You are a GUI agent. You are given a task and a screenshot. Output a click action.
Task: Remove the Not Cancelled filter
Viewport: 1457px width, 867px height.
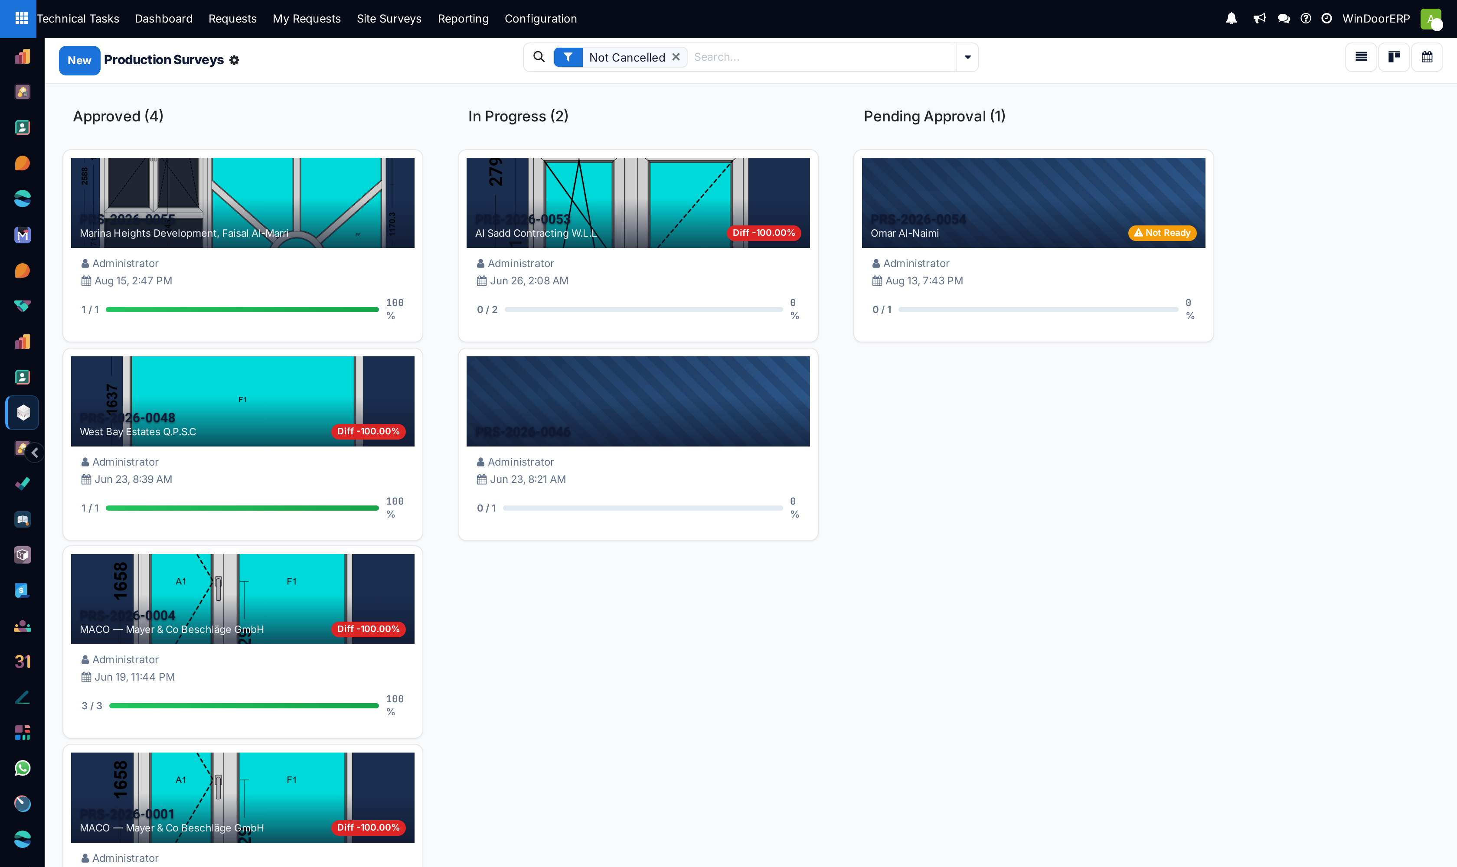click(676, 57)
